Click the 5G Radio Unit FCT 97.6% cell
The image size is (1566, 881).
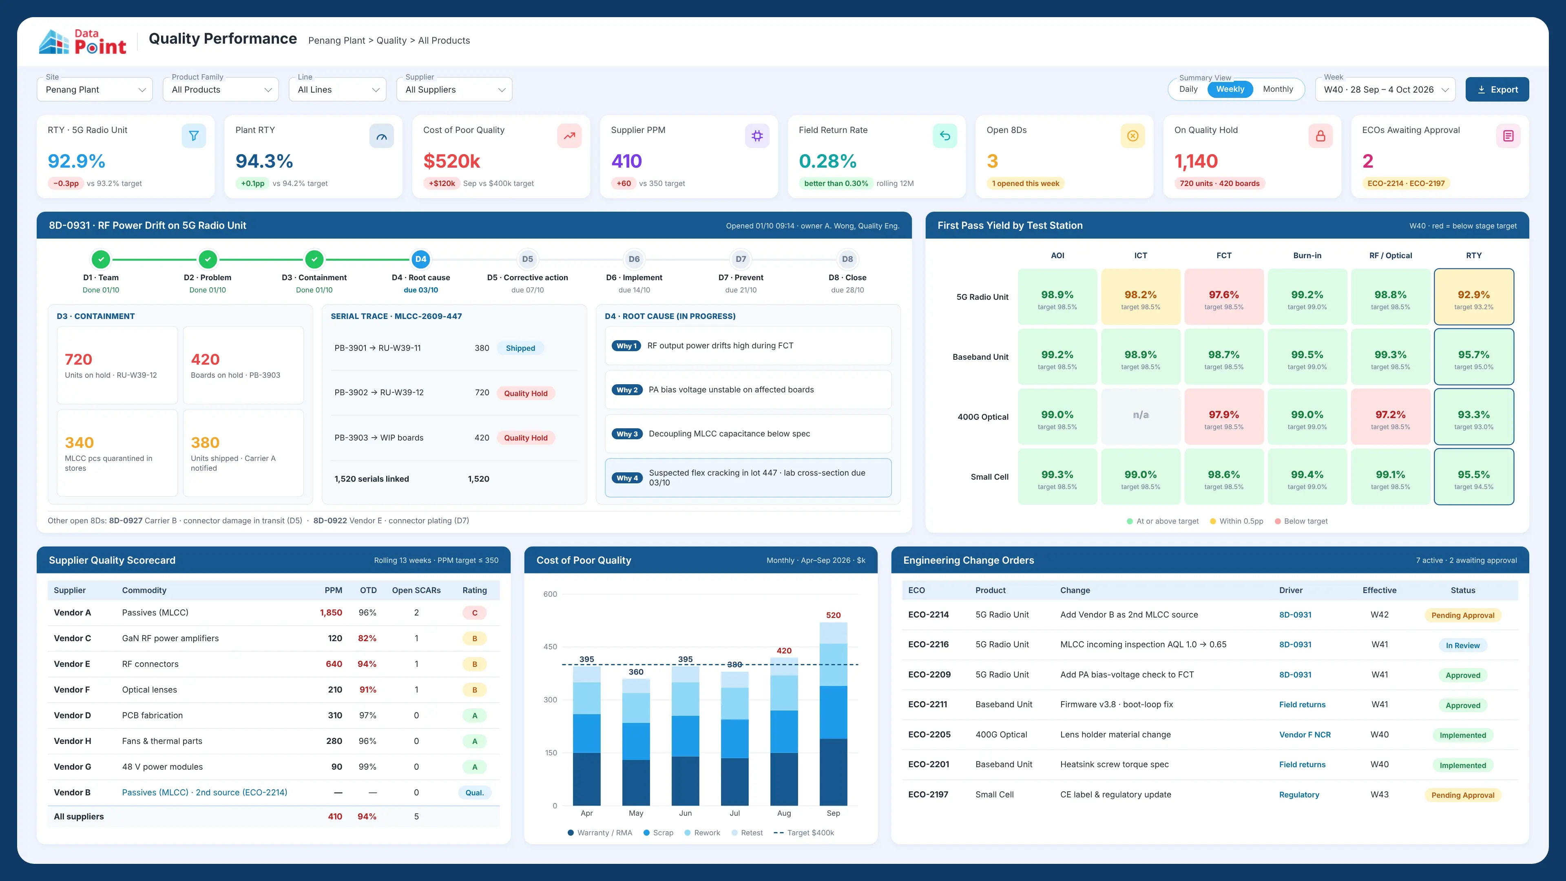[1224, 297]
